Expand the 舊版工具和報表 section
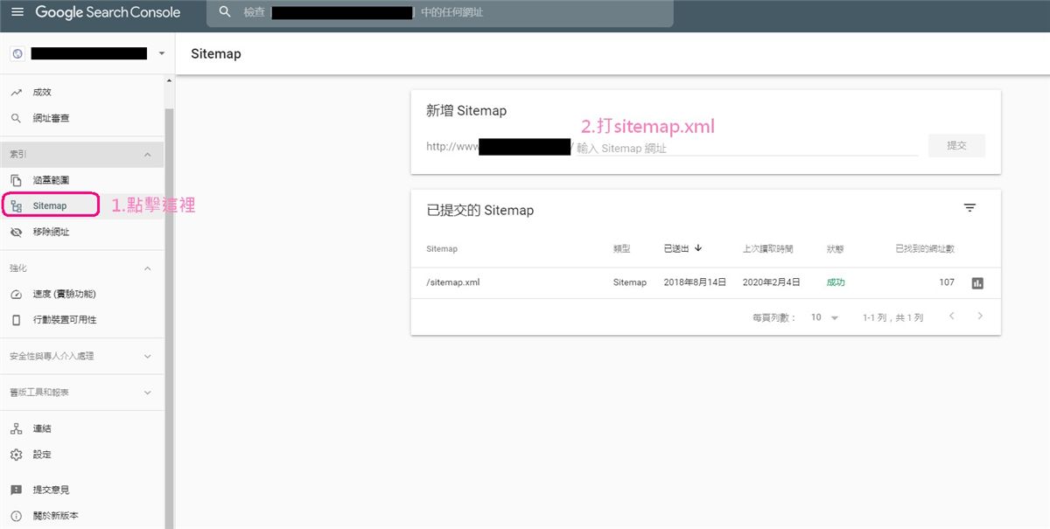The height and width of the screenshot is (529, 1050). [x=147, y=393]
